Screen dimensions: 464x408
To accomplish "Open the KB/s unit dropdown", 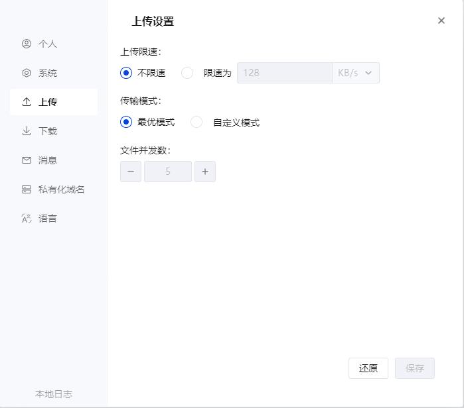I will click(356, 73).
